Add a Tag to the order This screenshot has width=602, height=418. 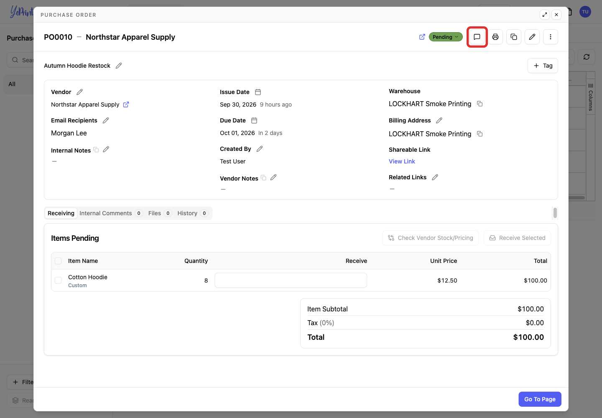pos(543,66)
